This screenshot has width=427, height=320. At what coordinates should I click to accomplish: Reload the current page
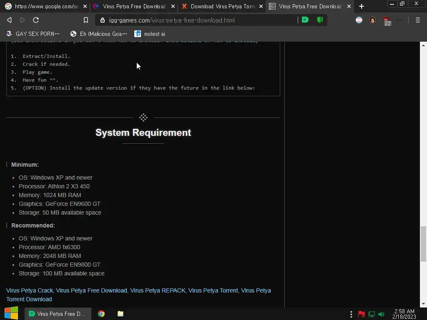pyautogui.click(x=36, y=20)
